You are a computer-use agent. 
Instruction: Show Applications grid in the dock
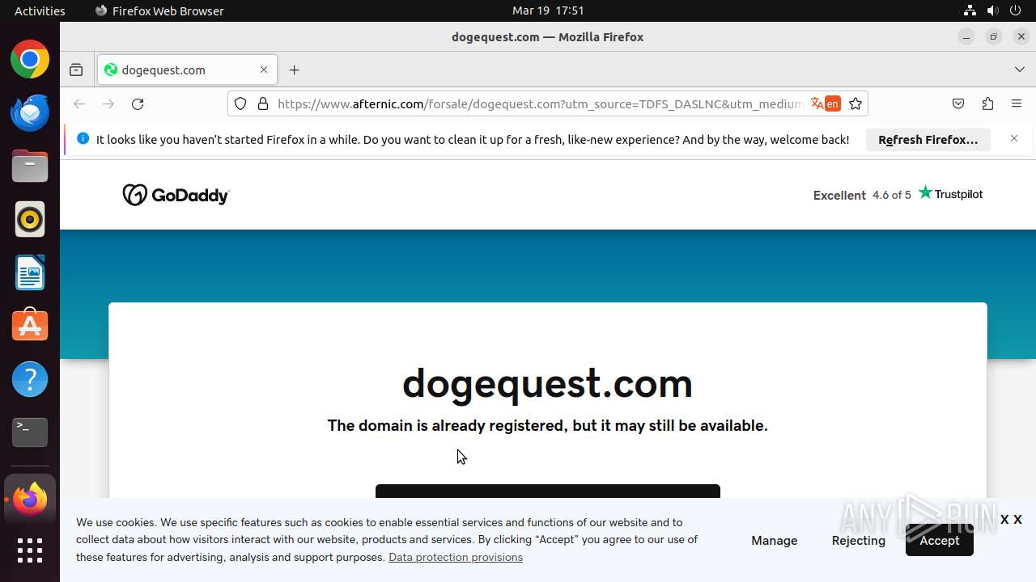[x=30, y=550]
